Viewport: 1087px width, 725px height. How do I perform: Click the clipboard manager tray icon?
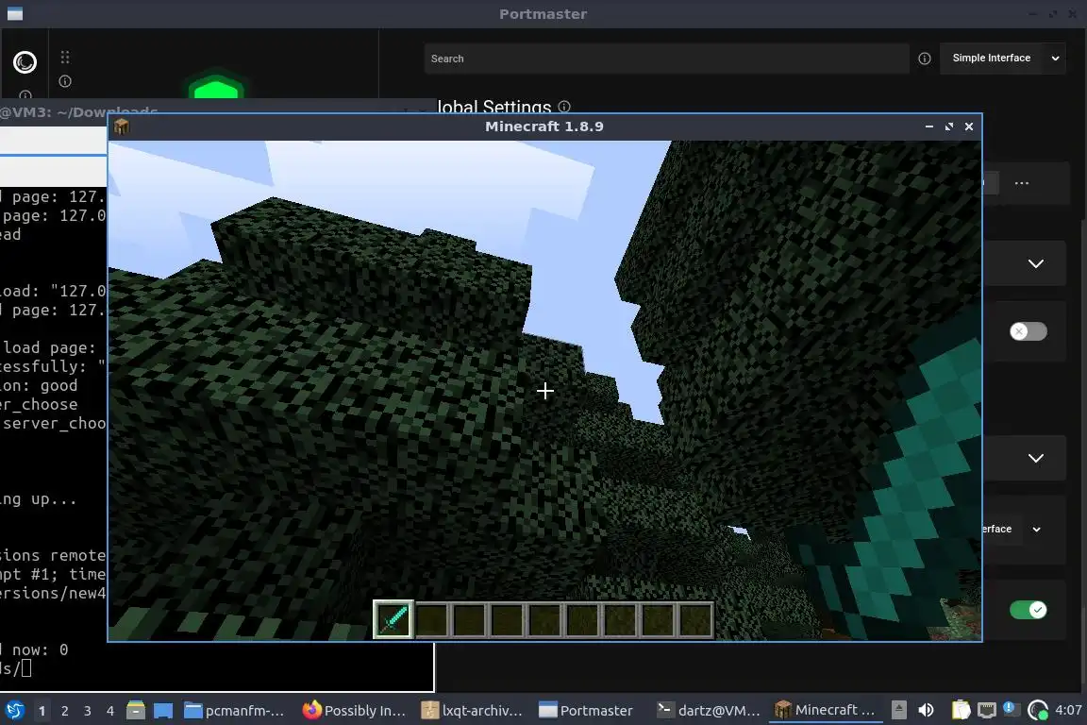[961, 710]
